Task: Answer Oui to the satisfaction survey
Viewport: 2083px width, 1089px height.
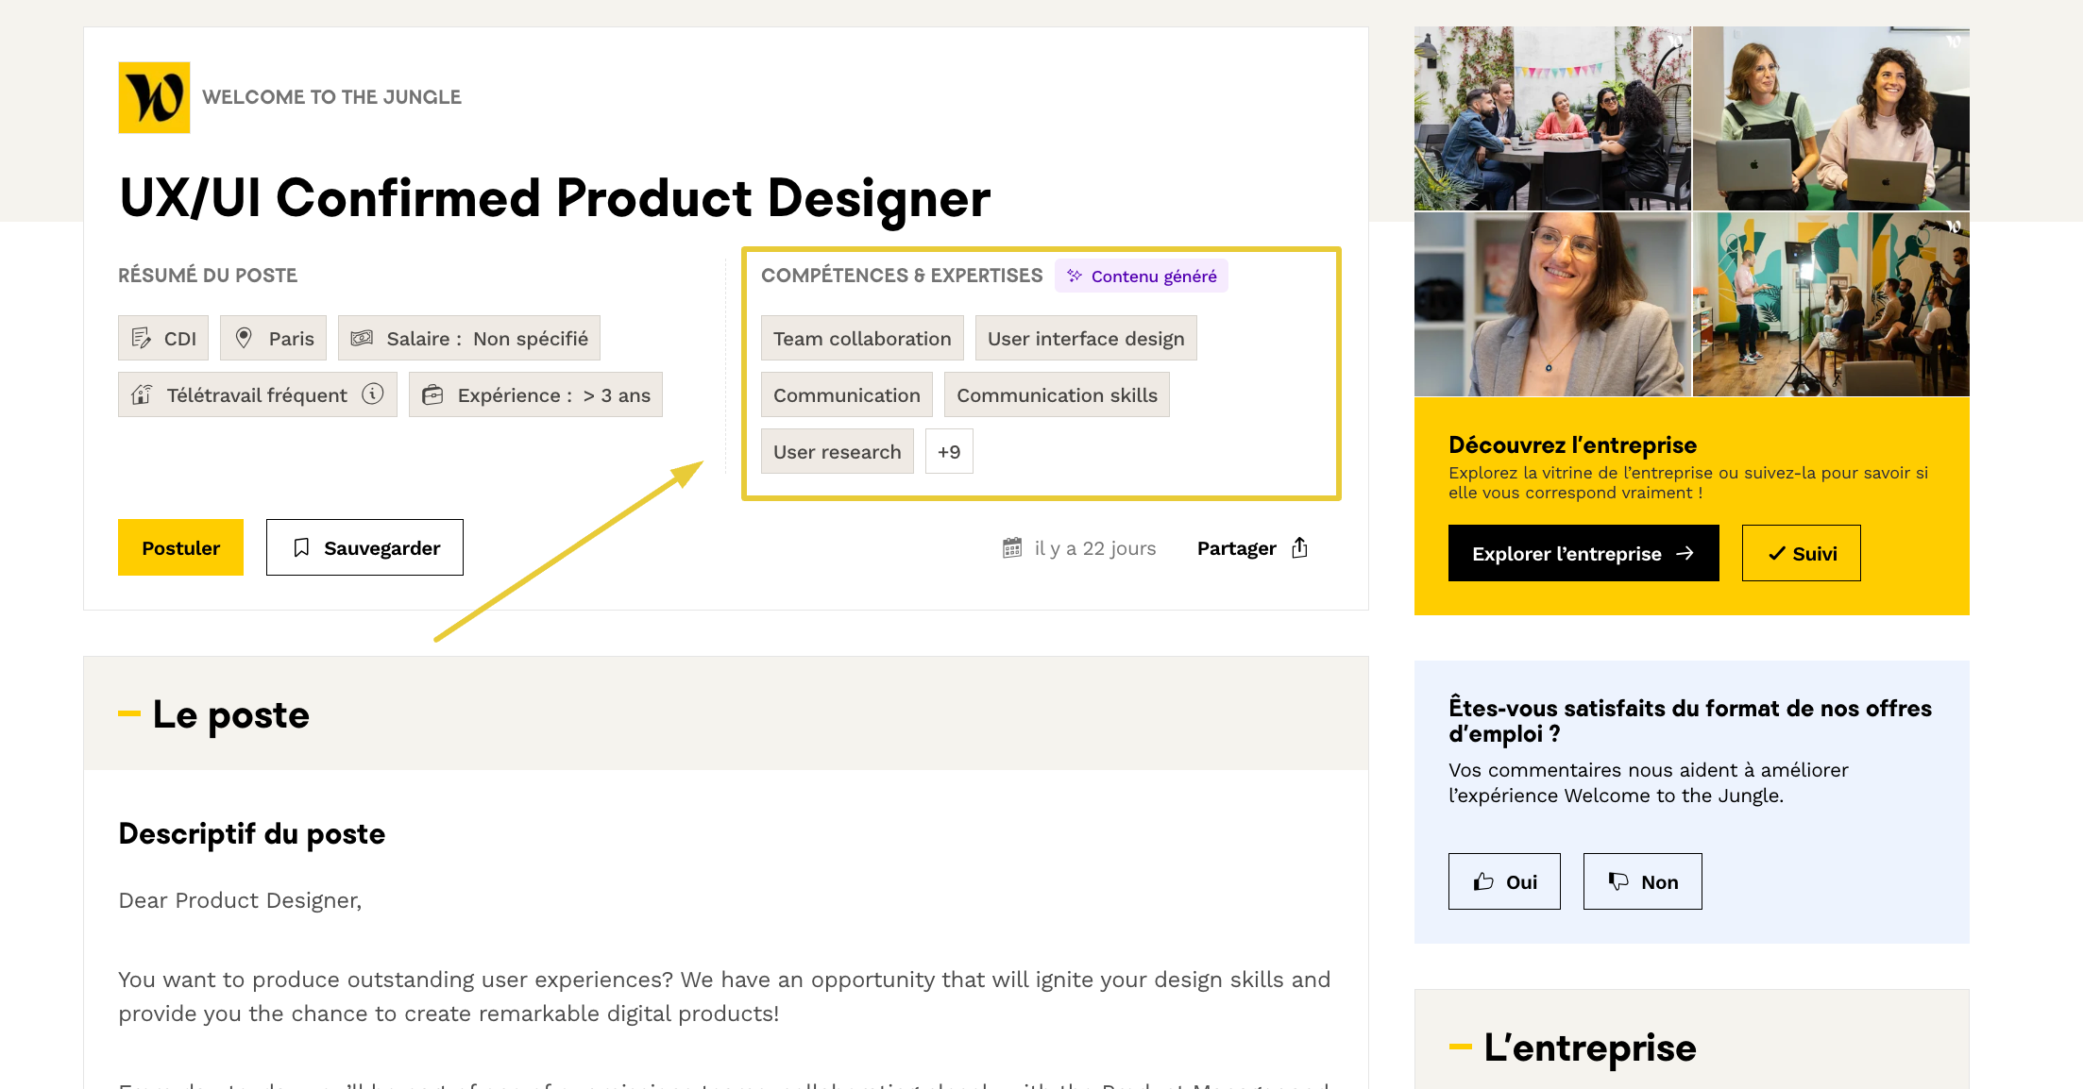Action: [1504, 881]
